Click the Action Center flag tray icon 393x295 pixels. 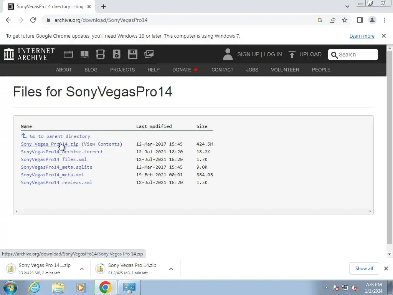tap(336, 288)
